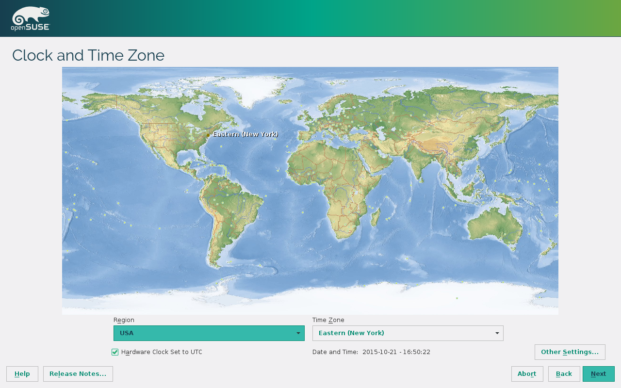Click the Date and Time value text
621x388 pixels.
[396, 352]
